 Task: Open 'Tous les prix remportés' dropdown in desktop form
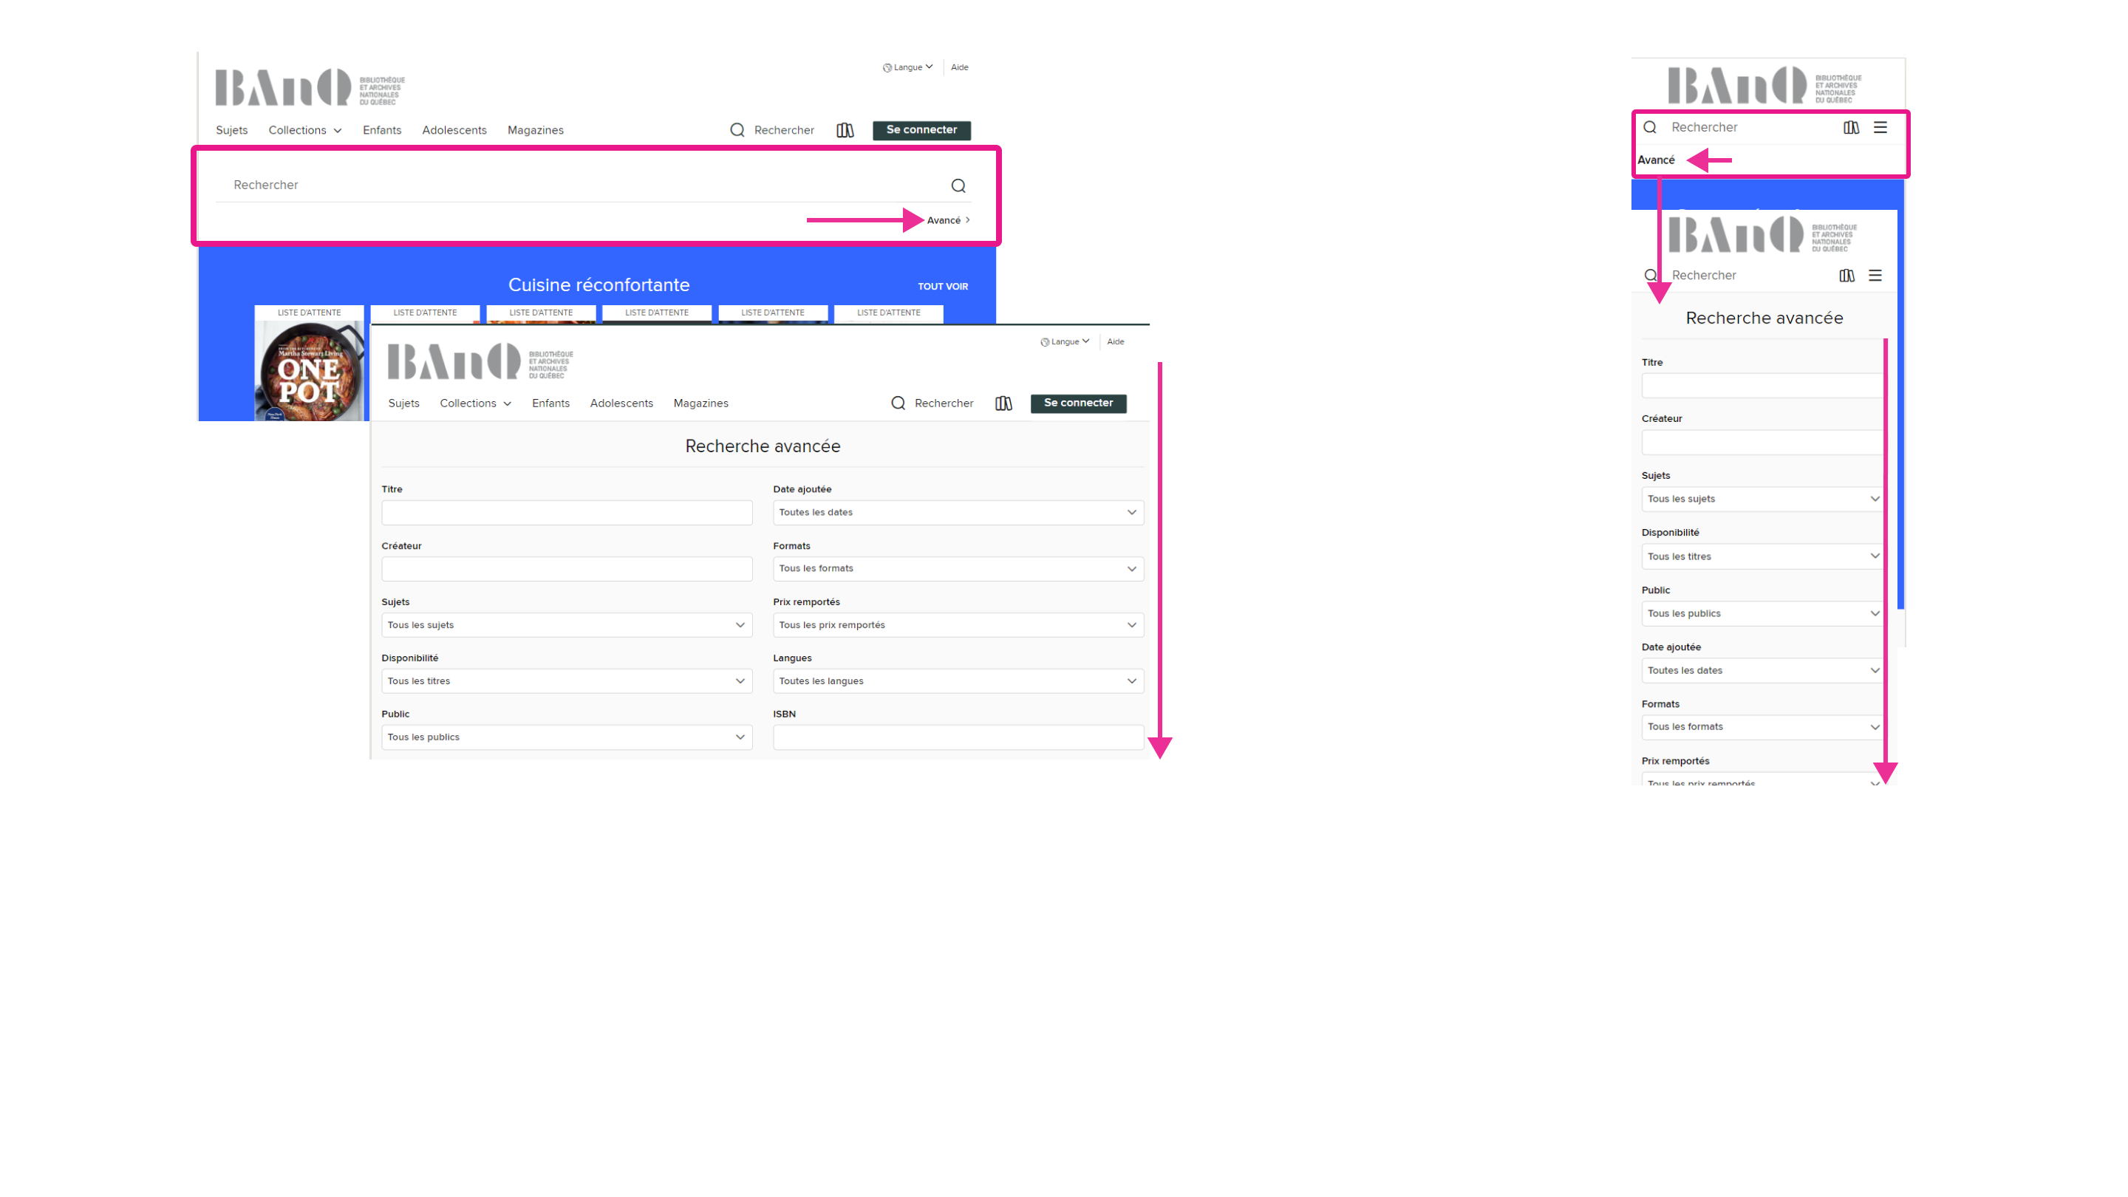pos(958,624)
